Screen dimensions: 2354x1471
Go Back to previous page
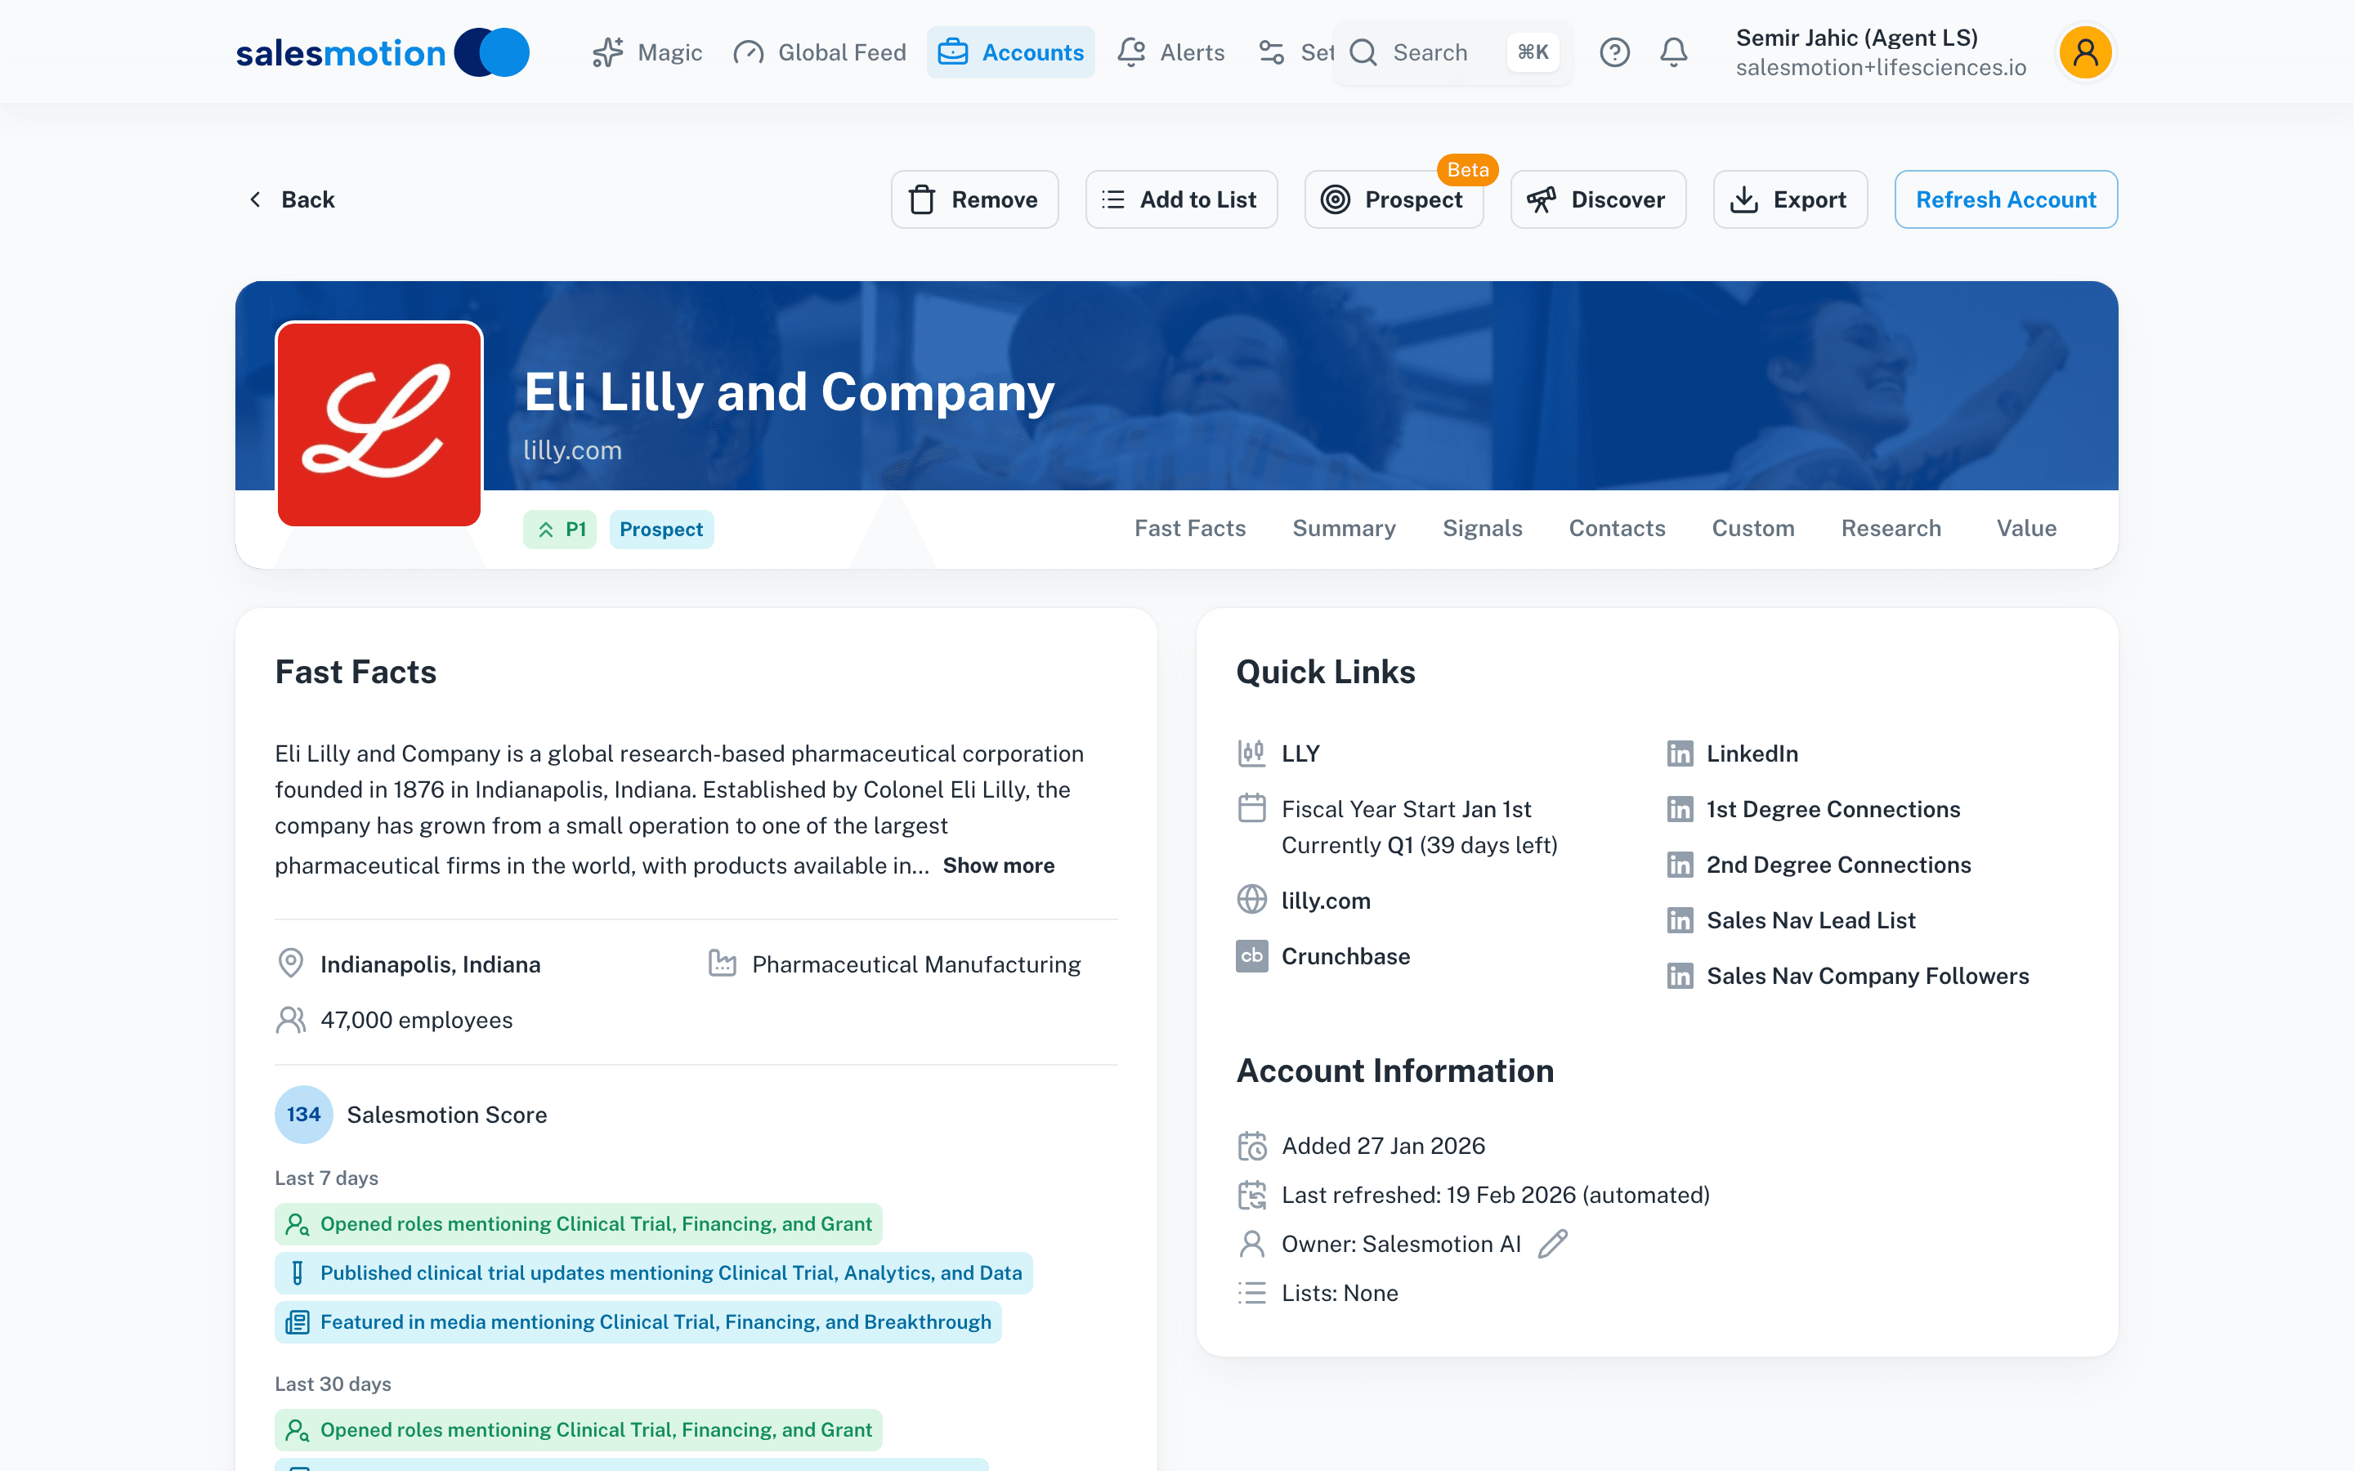click(x=292, y=199)
